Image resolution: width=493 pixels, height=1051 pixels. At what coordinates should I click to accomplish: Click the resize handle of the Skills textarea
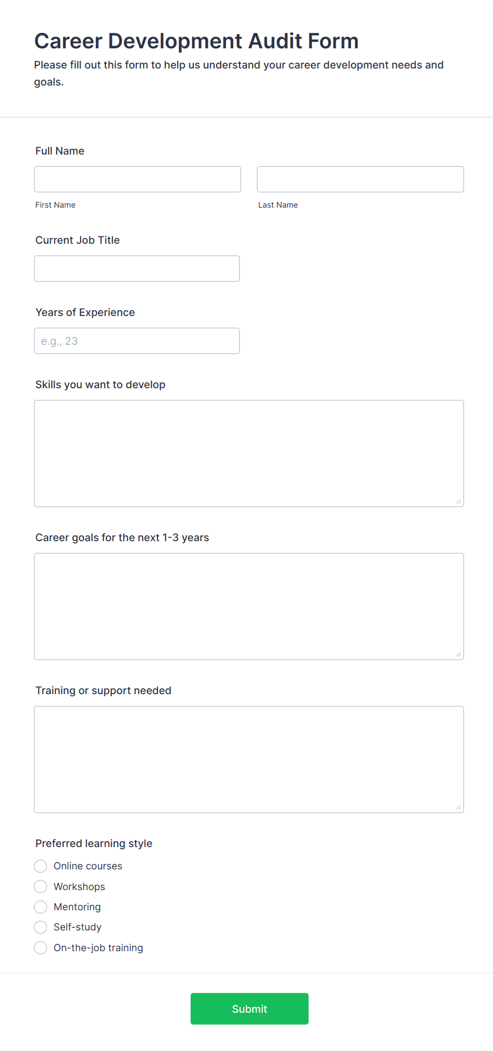tap(458, 501)
